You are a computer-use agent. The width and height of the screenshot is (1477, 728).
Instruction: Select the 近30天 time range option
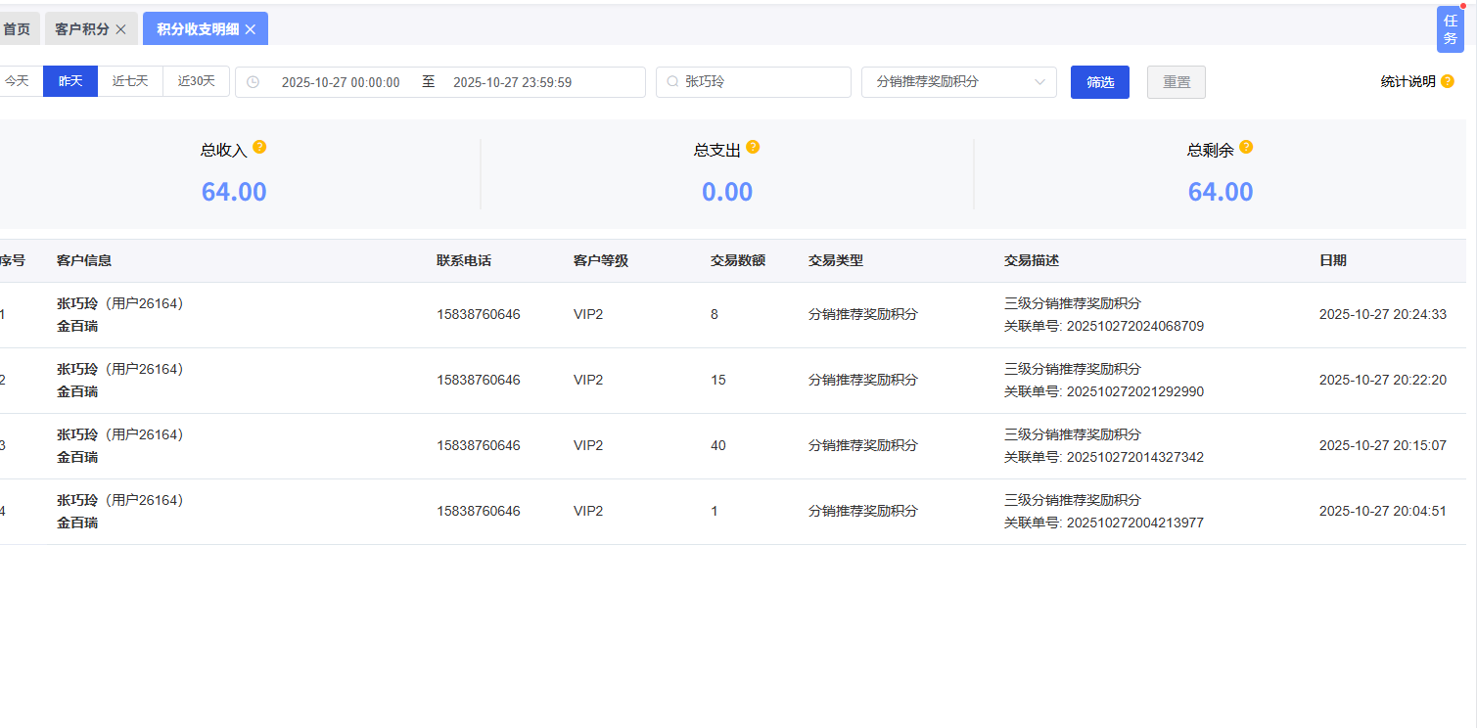pos(197,81)
